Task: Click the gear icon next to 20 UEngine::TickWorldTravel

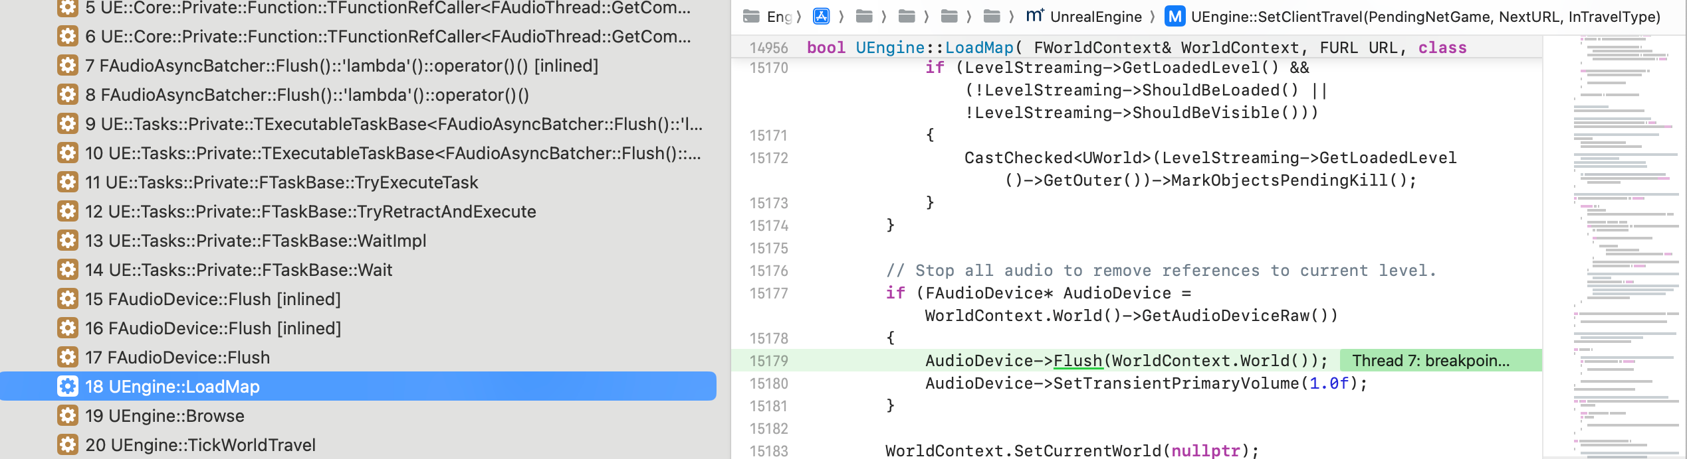Action: [67, 444]
